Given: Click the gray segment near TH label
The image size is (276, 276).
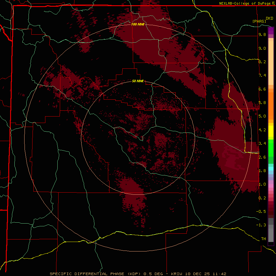Looking at the screenshot, I should tap(271, 235).
